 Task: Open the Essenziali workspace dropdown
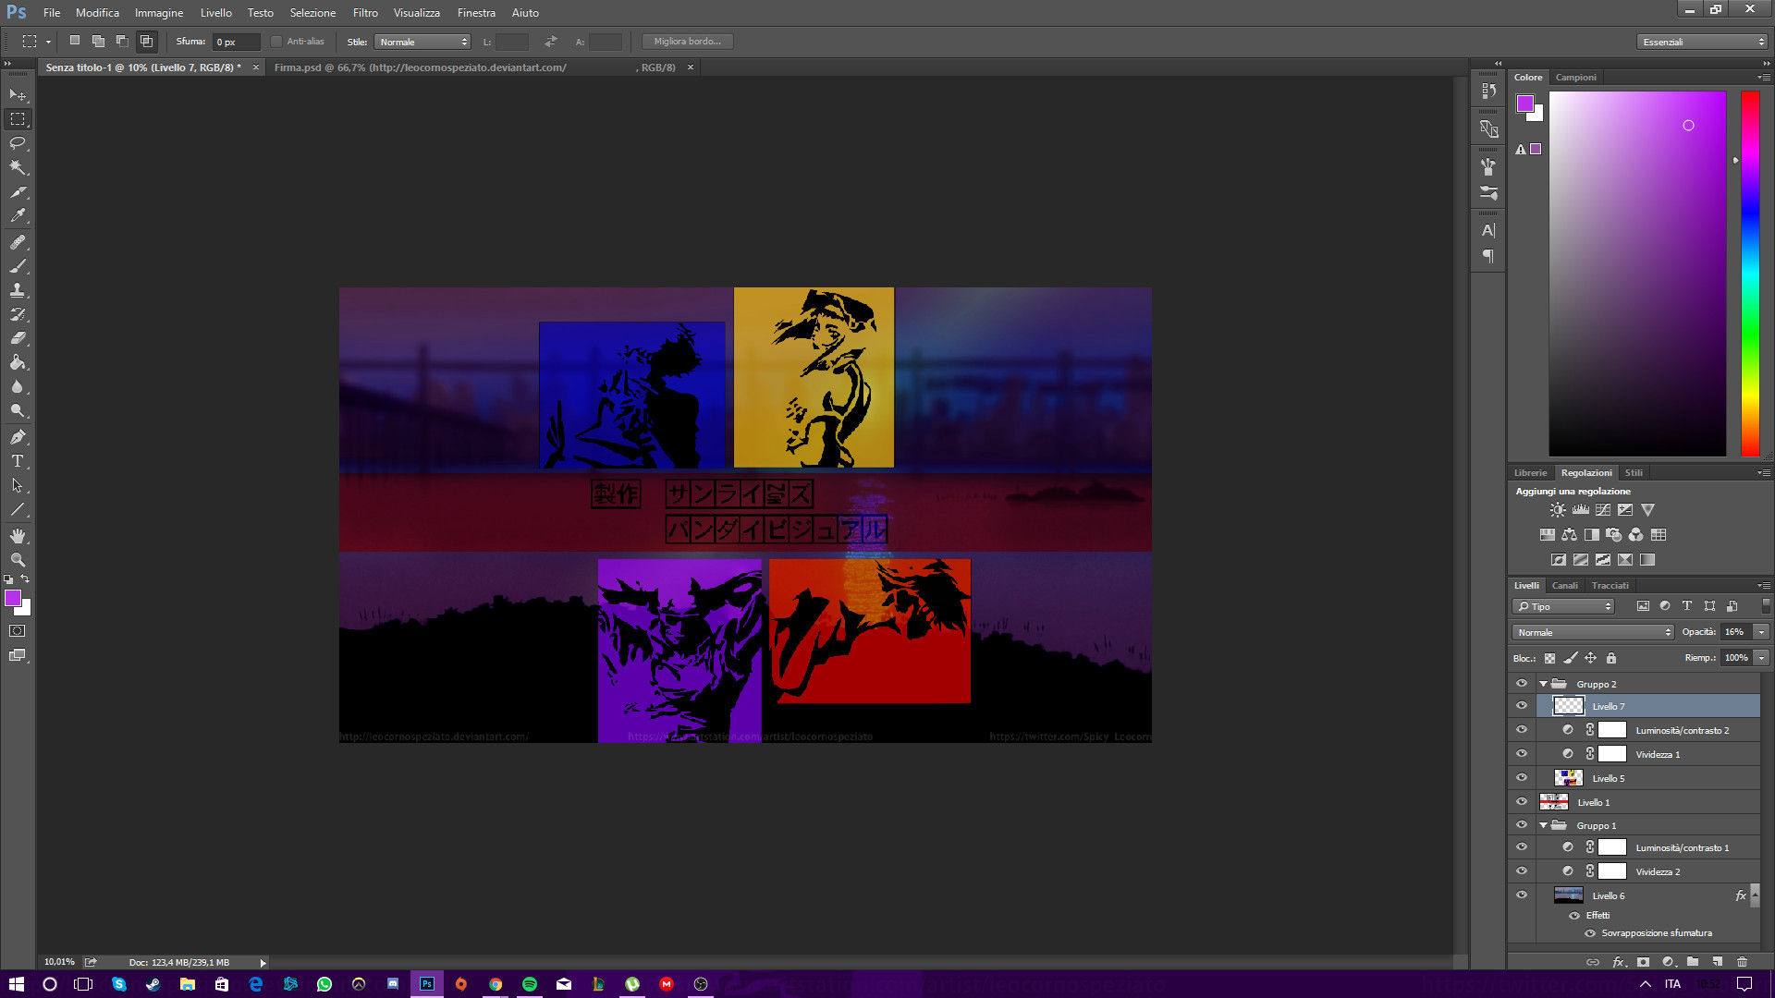click(1702, 42)
